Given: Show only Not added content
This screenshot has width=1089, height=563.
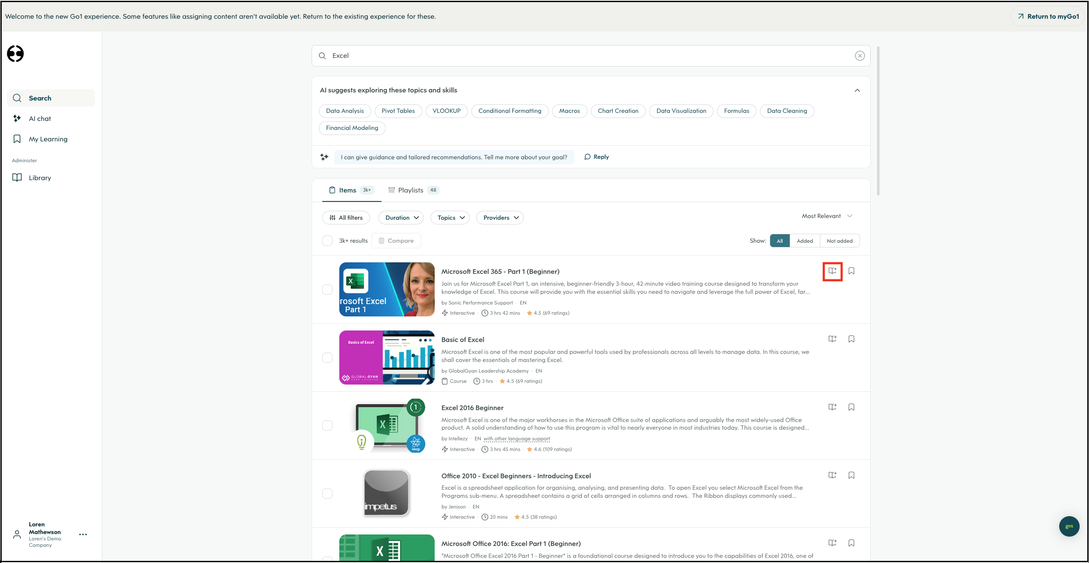Looking at the screenshot, I should [x=840, y=241].
